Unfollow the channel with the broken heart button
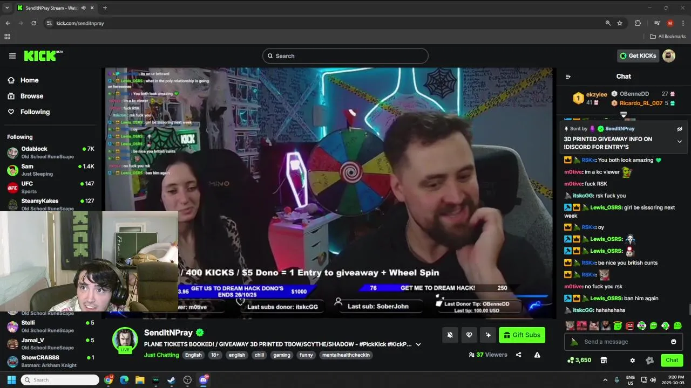This screenshot has height=388, width=691. pos(469,335)
